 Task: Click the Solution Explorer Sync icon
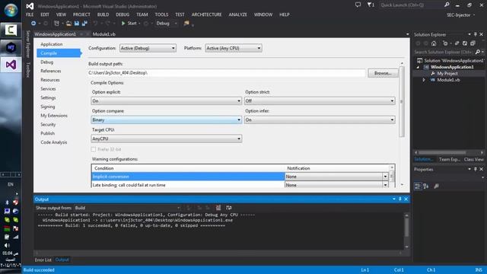[457, 43]
